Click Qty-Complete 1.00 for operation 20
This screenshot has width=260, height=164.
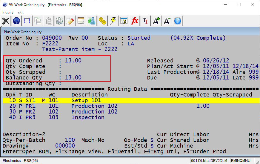(203, 106)
